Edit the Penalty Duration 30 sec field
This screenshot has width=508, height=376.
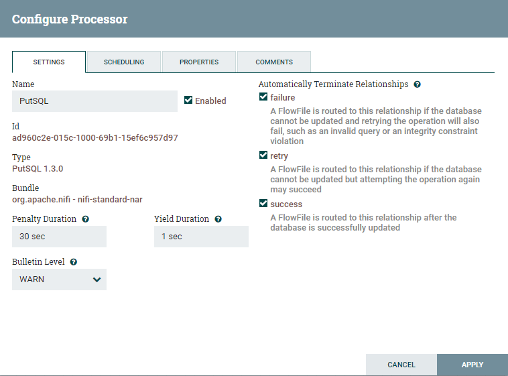59,237
